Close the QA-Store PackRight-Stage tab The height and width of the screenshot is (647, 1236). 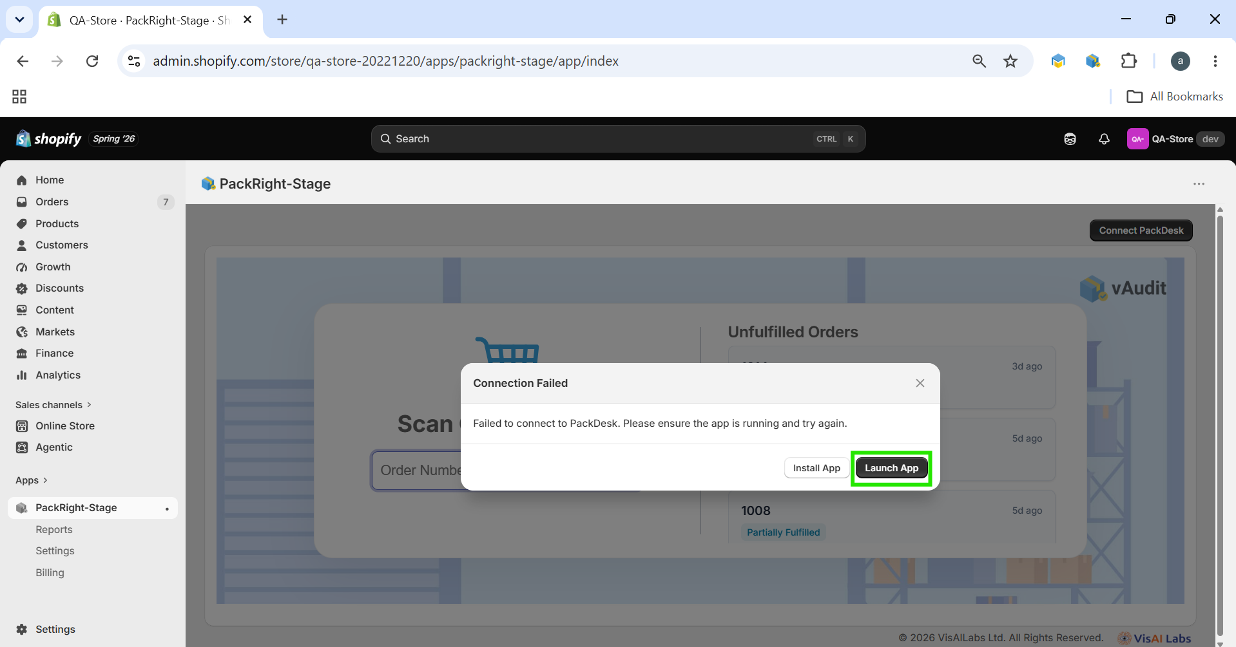(247, 20)
